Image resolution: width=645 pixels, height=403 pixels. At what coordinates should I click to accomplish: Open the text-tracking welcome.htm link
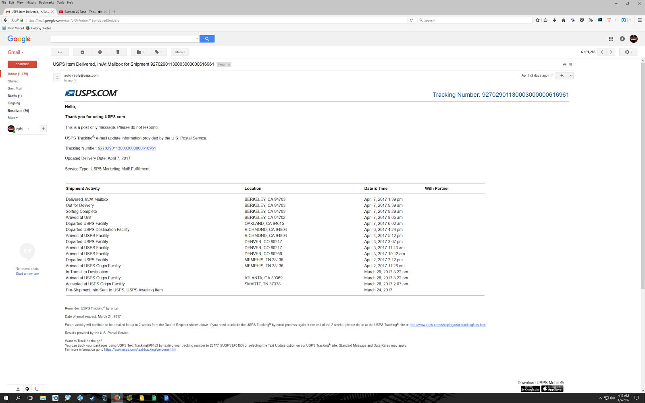[x=140, y=349]
